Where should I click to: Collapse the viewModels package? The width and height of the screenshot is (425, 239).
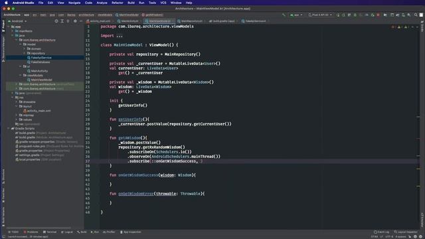coord(21,75)
